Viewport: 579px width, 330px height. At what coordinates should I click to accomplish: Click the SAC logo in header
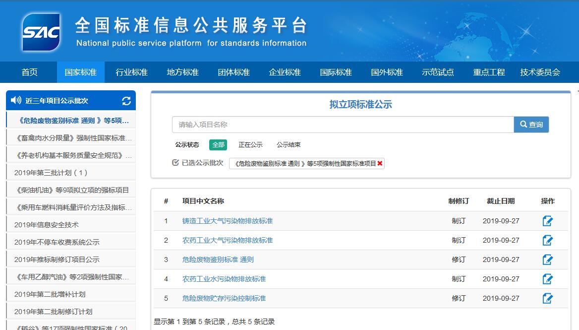click(x=41, y=32)
